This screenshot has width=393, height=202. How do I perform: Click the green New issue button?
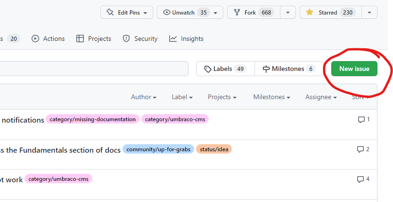click(x=354, y=69)
